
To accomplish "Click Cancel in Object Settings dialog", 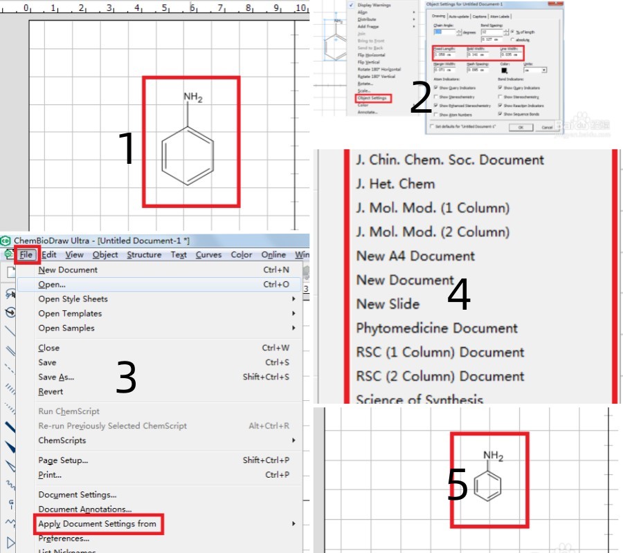I will [547, 127].
